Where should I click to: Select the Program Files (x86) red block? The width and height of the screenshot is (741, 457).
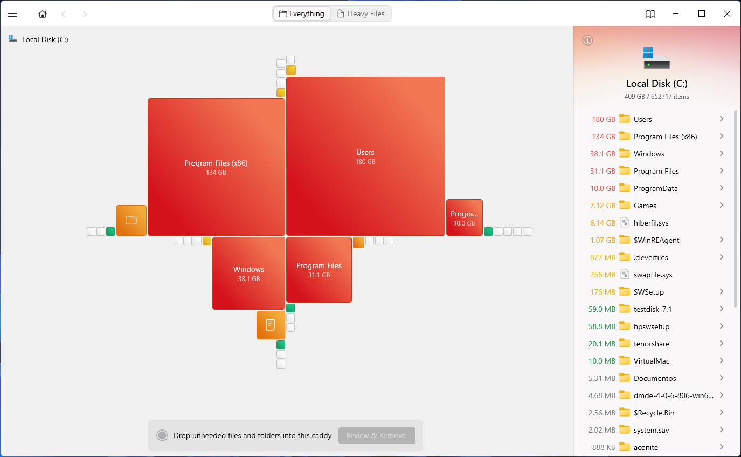pyautogui.click(x=216, y=167)
